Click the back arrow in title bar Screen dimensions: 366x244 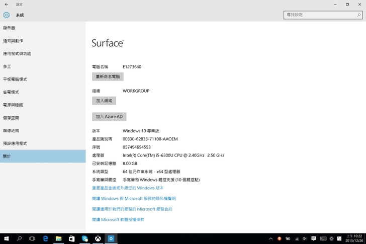tap(6, 4)
